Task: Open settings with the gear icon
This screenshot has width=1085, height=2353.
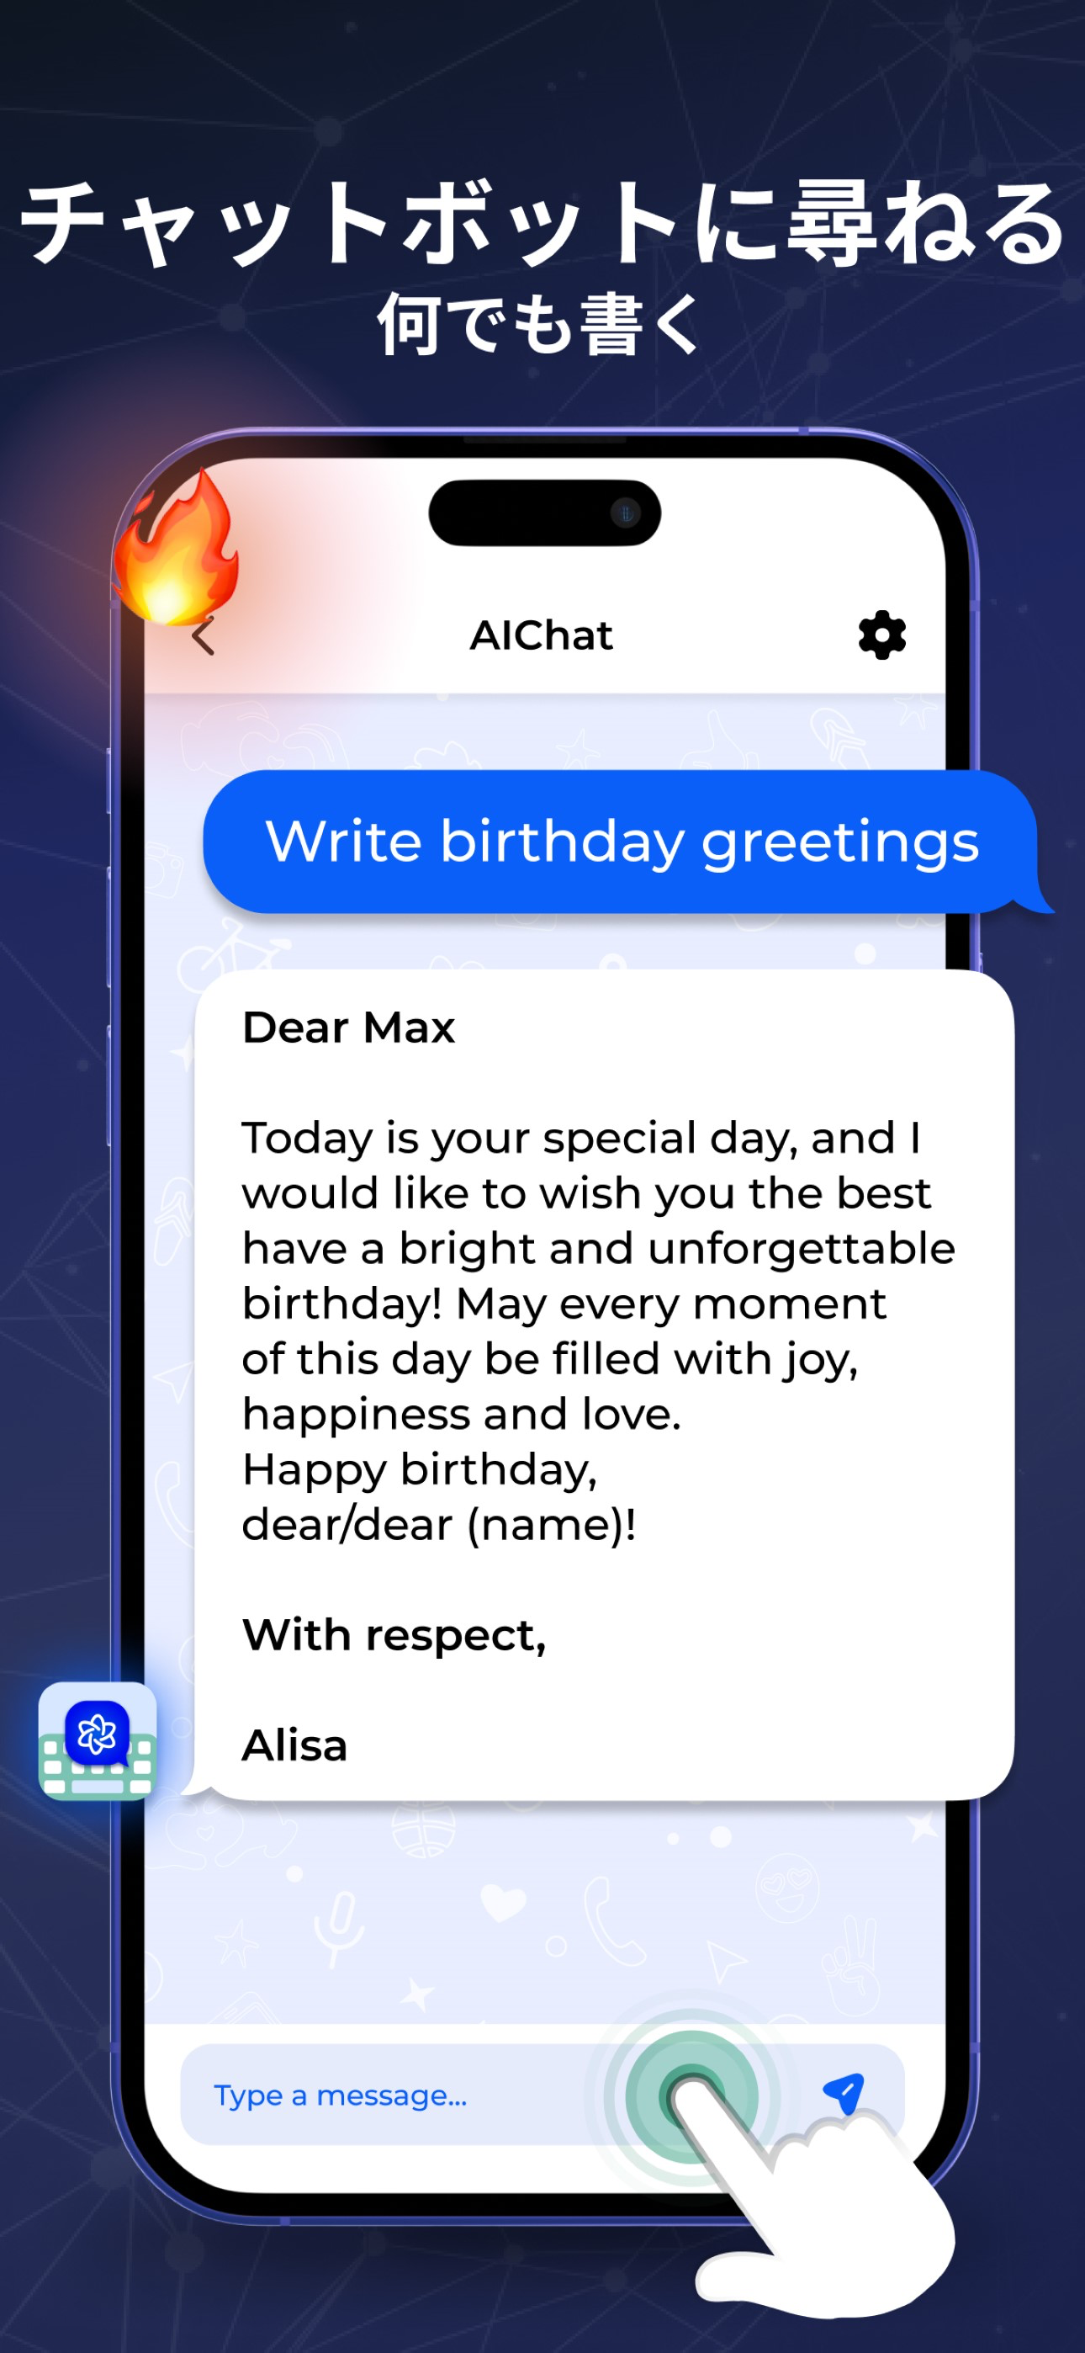Action: [x=881, y=635]
